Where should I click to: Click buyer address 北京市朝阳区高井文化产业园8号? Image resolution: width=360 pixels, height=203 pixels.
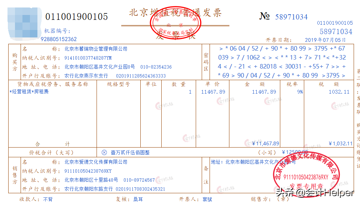[x=100, y=67]
